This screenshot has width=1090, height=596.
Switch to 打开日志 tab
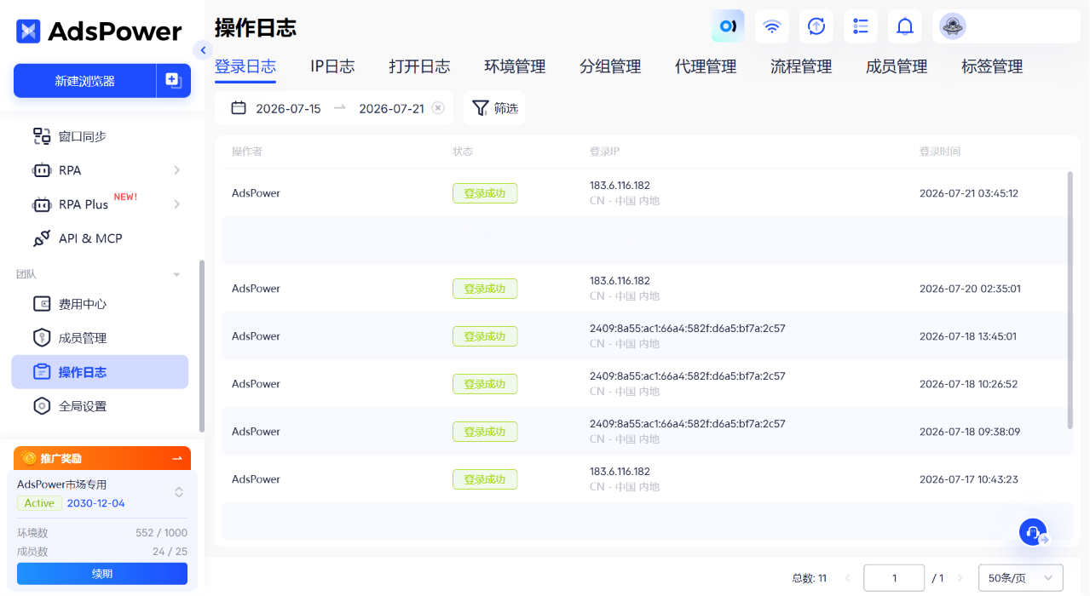pos(419,66)
